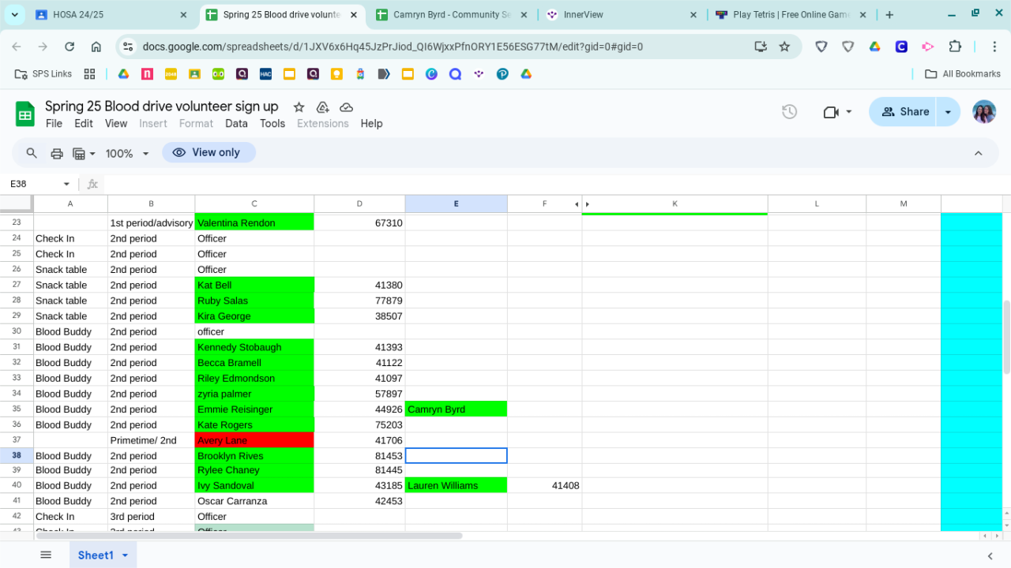Open the 2048 game bookmark
This screenshot has height=568, width=1011.
click(171, 74)
